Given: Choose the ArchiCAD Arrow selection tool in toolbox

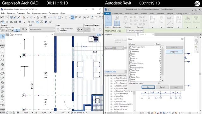Looking at the screenshot, I should [x=3, y=37].
